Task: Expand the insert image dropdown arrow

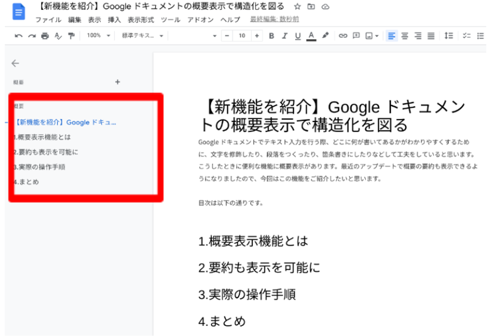Action: pyautogui.click(x=377, y=36)
